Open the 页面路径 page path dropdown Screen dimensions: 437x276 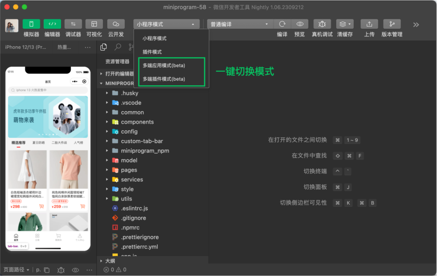click(16, 270)
